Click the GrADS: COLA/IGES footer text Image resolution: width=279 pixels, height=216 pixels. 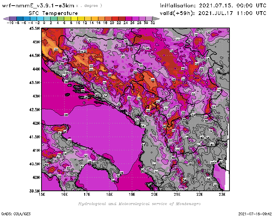[x=16, y=214]
